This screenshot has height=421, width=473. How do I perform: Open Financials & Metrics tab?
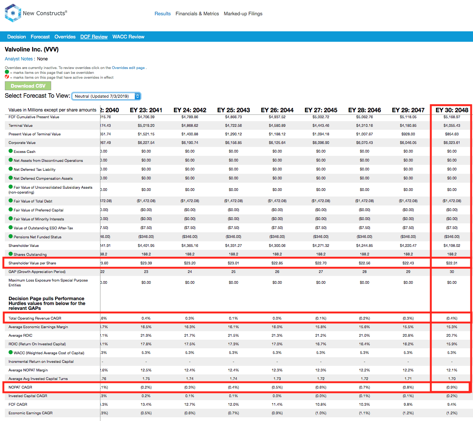tap(197, 13)
